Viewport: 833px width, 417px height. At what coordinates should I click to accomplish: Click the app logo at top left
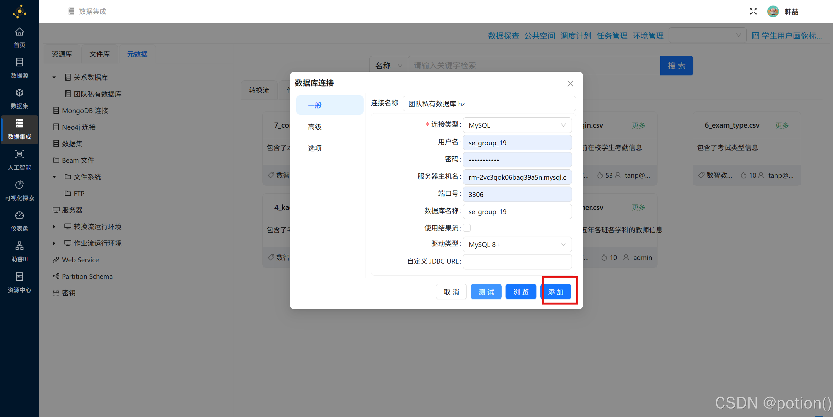[x=20, y=11]
